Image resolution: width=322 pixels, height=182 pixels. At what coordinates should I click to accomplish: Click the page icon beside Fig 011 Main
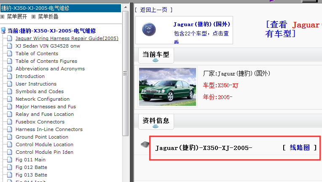coord(10,160)
